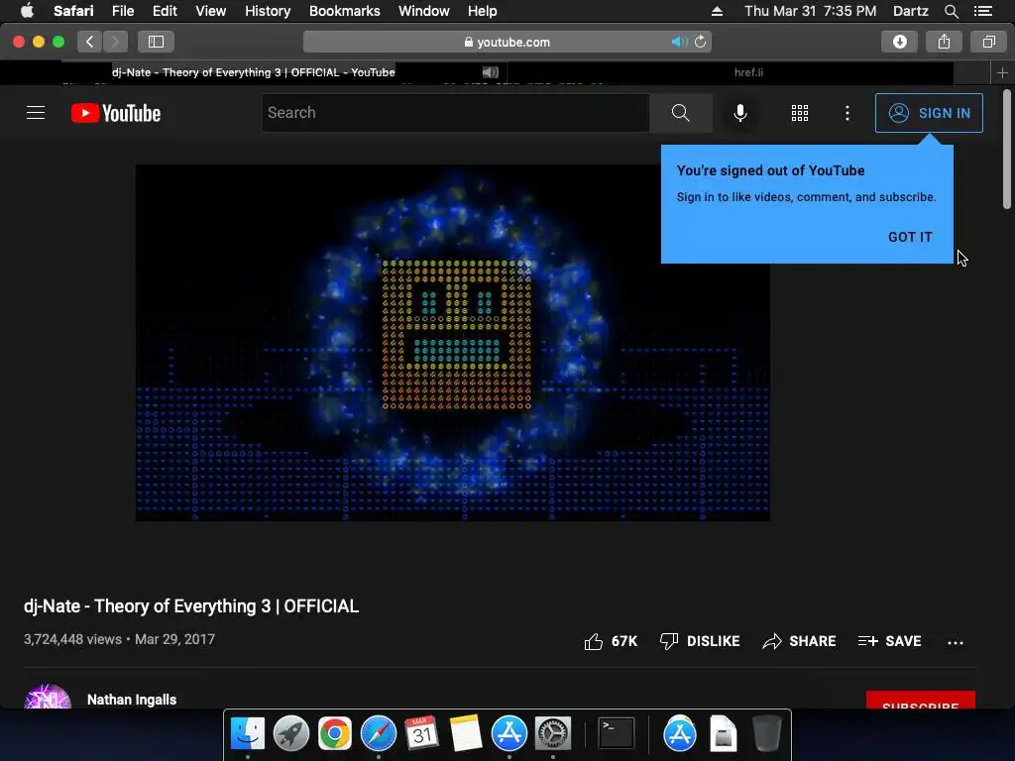Open the Safari menu
The width and height of the screenshot is (1015, 761).
[73, 11]
